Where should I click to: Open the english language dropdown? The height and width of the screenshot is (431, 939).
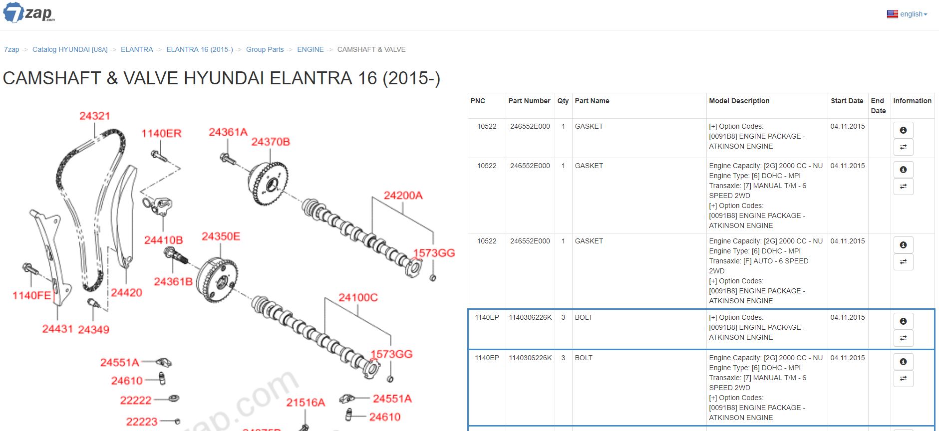(914, 14)
